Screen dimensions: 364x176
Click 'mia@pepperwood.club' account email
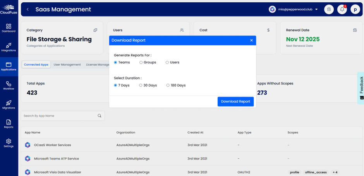295,10
